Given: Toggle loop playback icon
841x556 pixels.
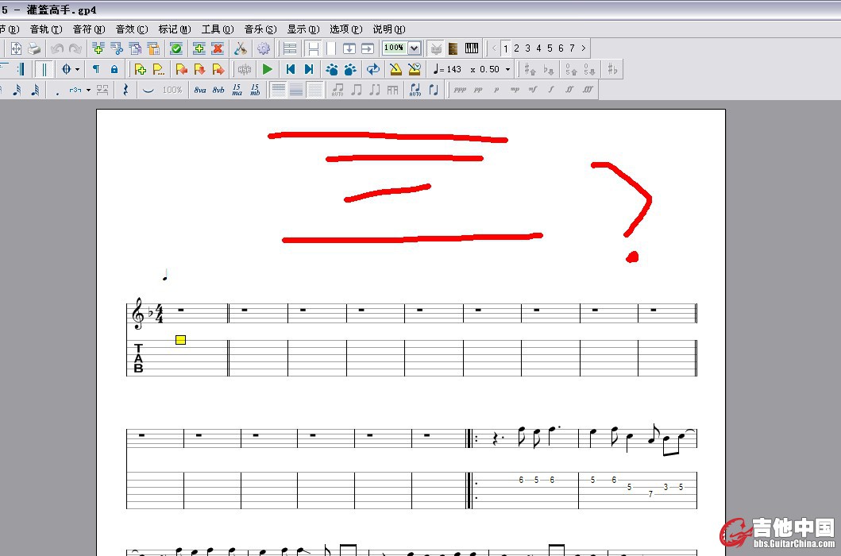Looking at the screenshot, I should tap(372, 69).
